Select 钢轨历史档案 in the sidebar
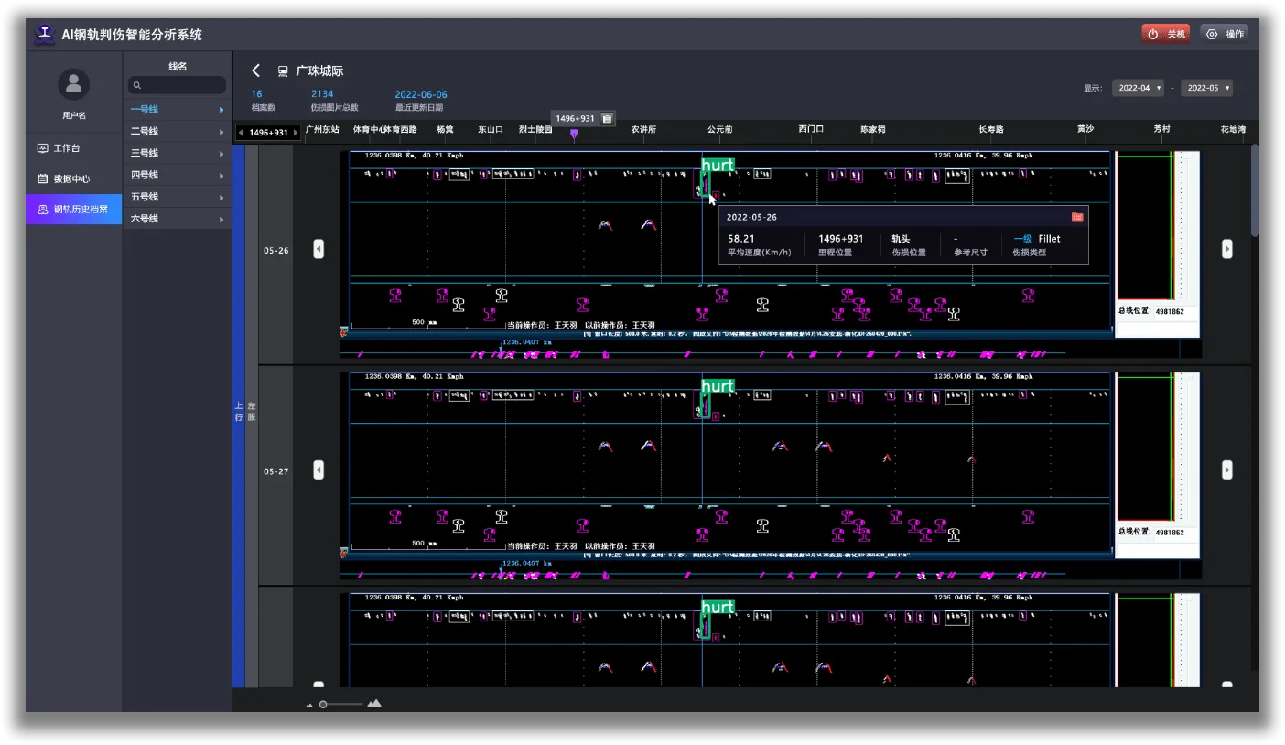1285x745 pixels. point(73,210)
